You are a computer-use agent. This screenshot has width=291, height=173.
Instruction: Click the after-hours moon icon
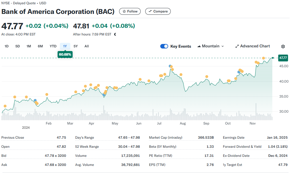click(115, 34)
